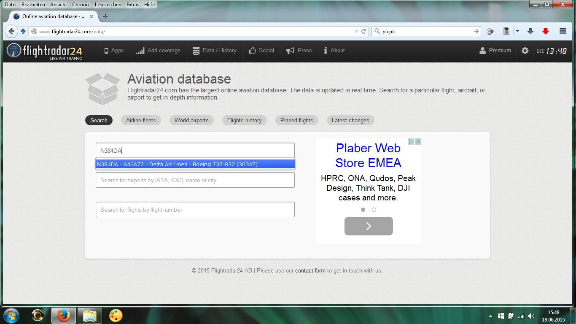The width and height of the screenshot is (576, 324).
Task: Open URL bar history dropdown arrow
Action: coord(356,31)
